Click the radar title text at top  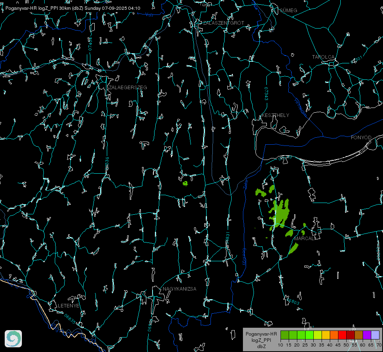[x=73, y=8]
